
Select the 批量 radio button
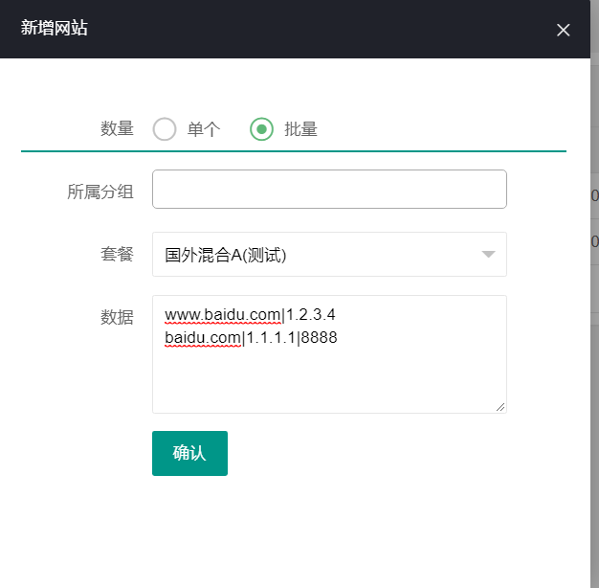261,129
